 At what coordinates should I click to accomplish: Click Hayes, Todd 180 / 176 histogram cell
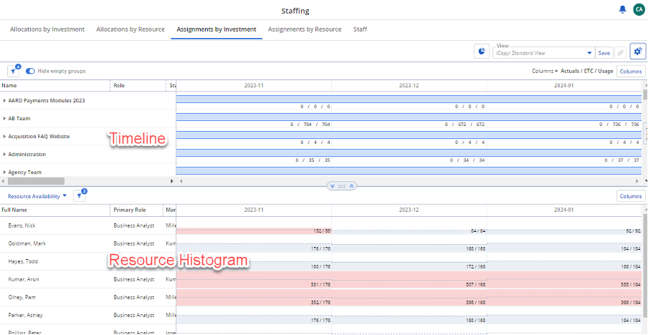coord(320,266)
